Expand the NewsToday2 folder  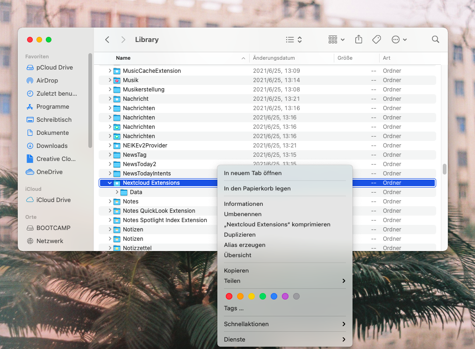110,164
